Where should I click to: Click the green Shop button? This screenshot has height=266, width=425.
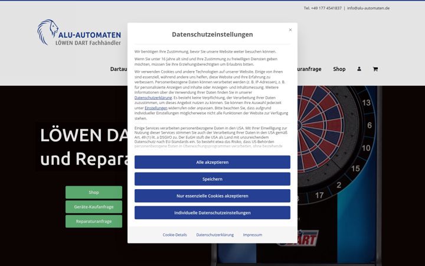94,193
